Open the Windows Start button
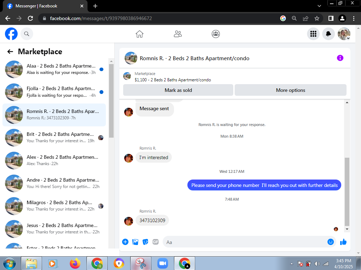 point(10,264)
